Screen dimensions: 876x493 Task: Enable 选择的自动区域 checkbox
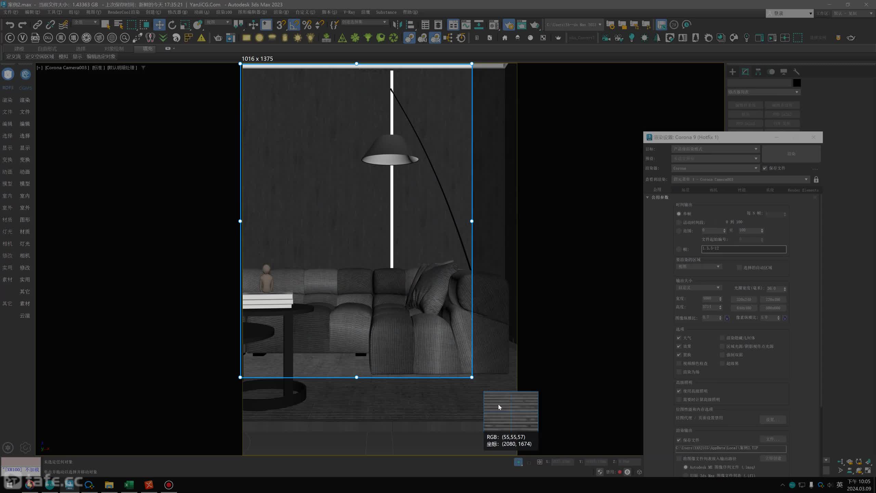click(739, 267)
